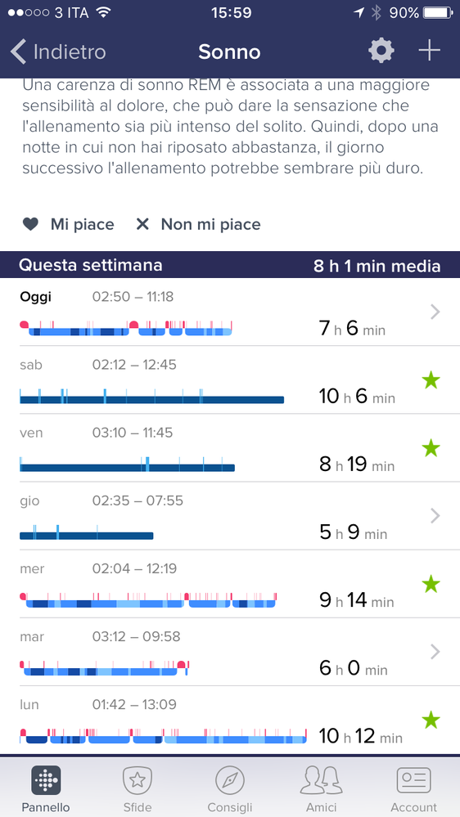Tap green star on mer entry
This screenshot has height=817, width=460.
click(431, 584)
